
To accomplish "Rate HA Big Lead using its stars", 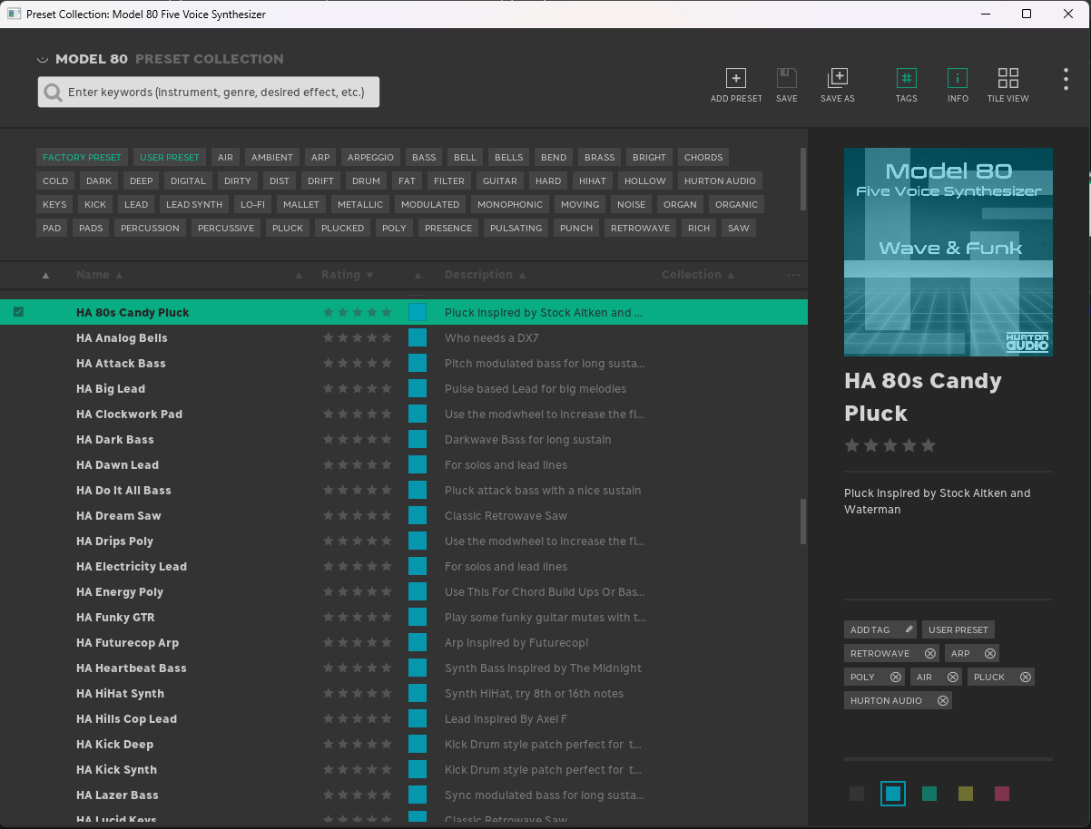I will coord(358,388).
